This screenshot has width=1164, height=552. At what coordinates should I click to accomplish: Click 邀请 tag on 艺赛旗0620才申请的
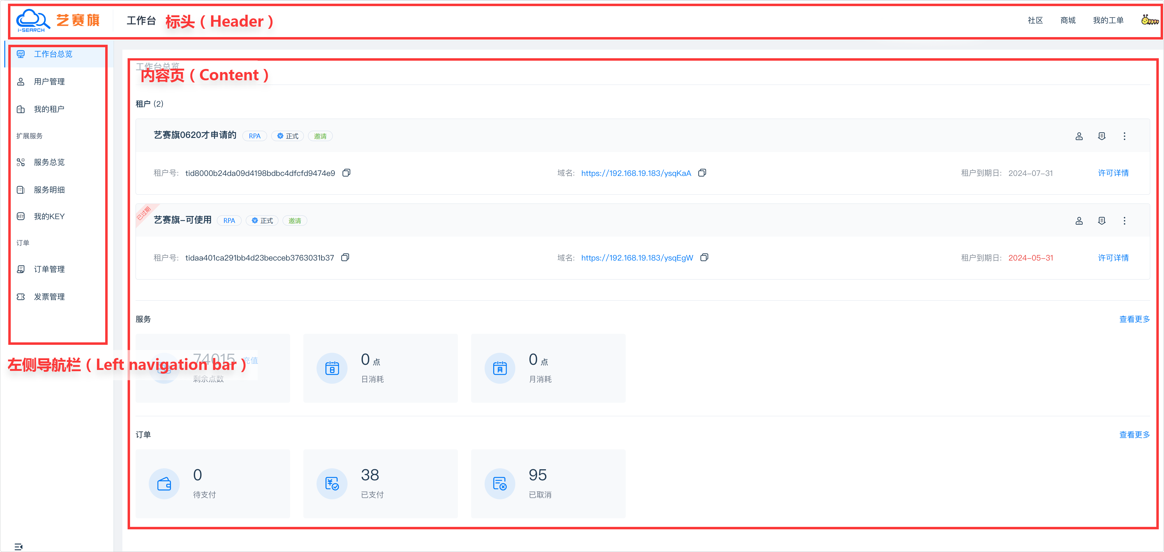(x=320, y=136)
